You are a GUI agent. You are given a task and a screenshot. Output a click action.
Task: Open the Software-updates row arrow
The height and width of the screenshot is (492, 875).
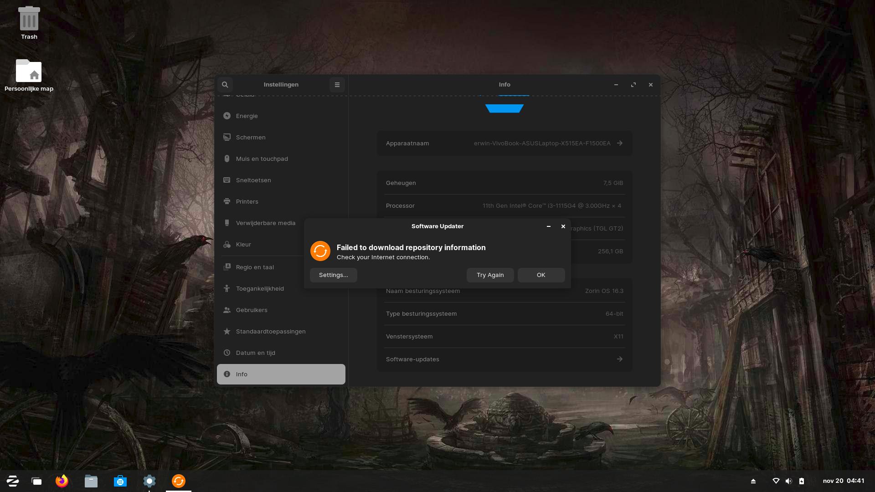(620, 359)
